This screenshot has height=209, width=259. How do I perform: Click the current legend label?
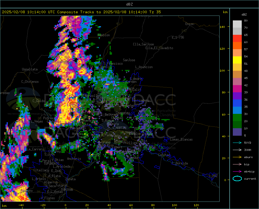pyautogui.click(x=250, y=179)
